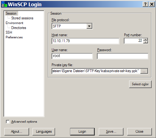
Task: Open the SSH settings page
Action: click(x=9, y=32)
